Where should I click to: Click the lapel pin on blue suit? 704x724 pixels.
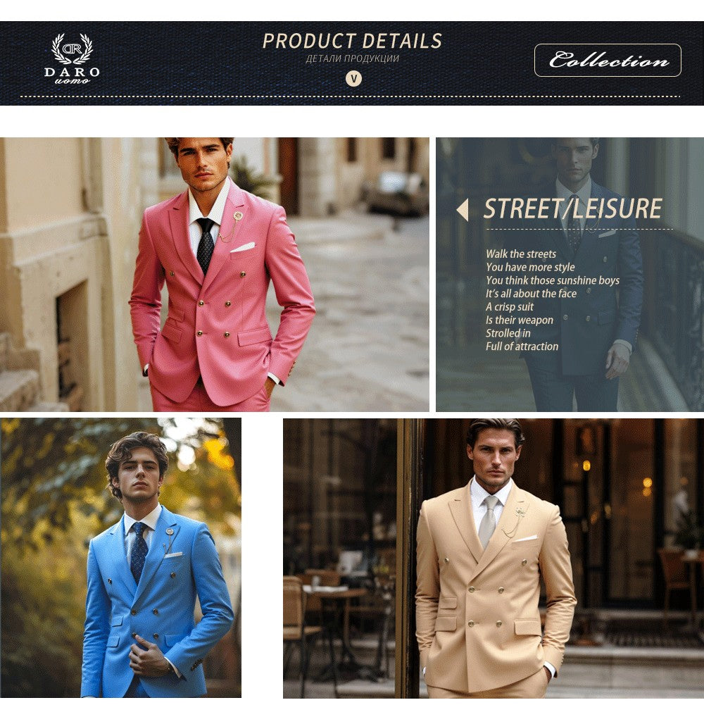(x=170, y=532)
